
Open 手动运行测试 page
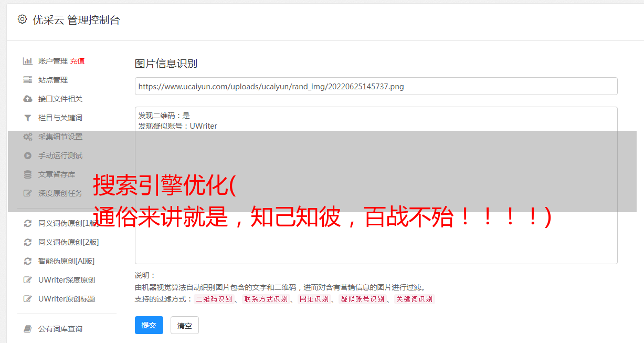coord(60,155)
